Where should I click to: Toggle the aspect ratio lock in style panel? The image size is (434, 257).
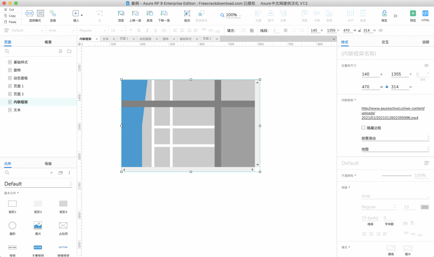(387, 87)
